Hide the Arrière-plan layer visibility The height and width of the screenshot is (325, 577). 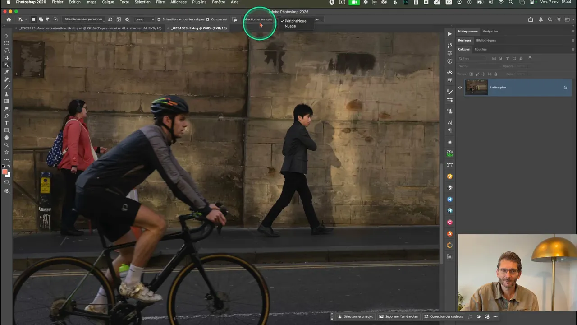point(460,87)
